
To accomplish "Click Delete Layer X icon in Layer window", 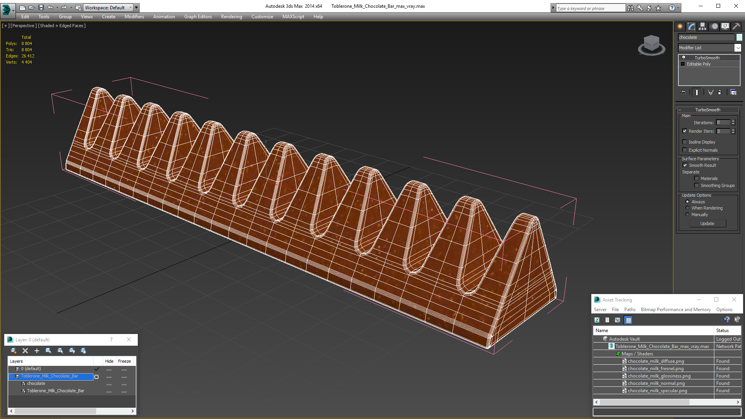I will coord(25,351).
